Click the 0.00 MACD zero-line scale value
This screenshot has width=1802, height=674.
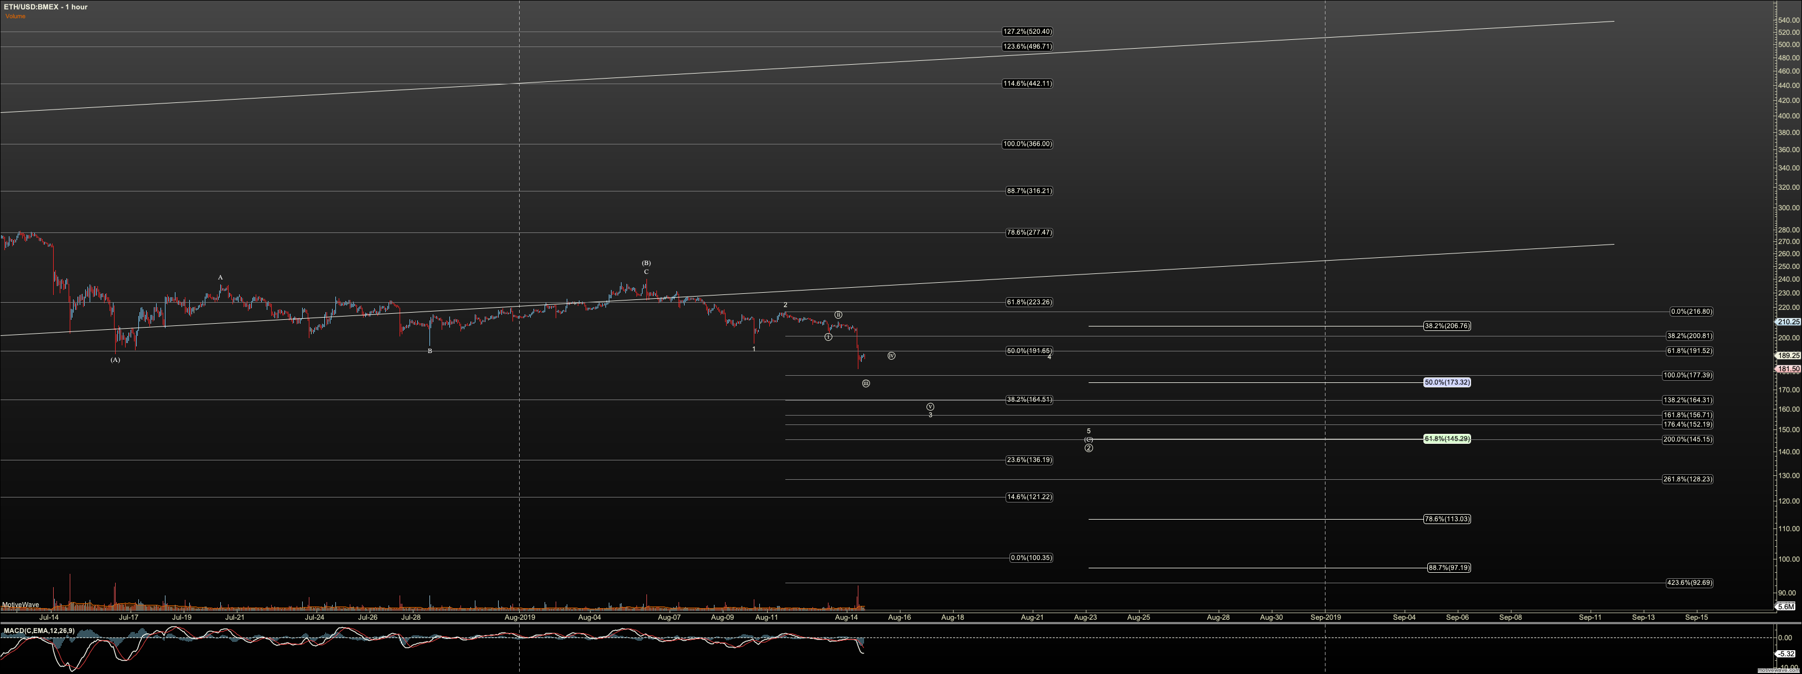pyautogui.click(x=1786, y=637)
